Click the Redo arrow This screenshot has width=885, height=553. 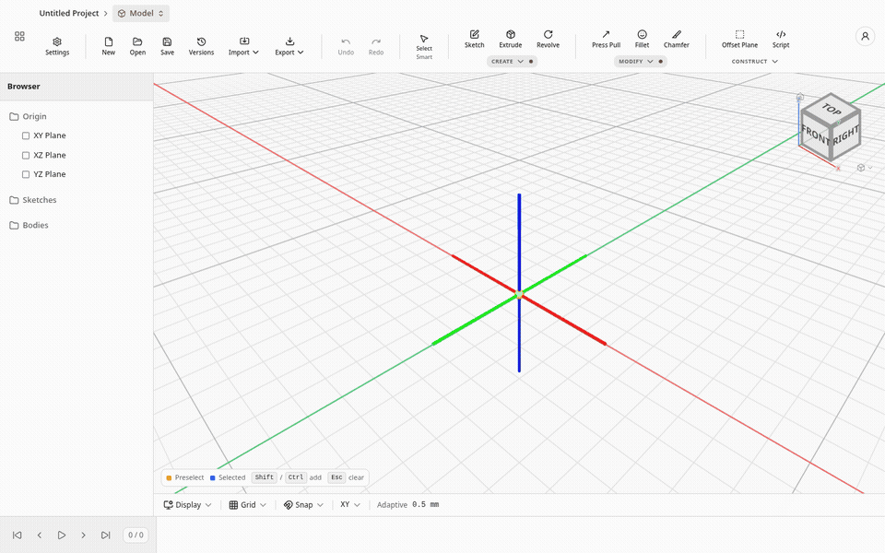pos(376,46)
